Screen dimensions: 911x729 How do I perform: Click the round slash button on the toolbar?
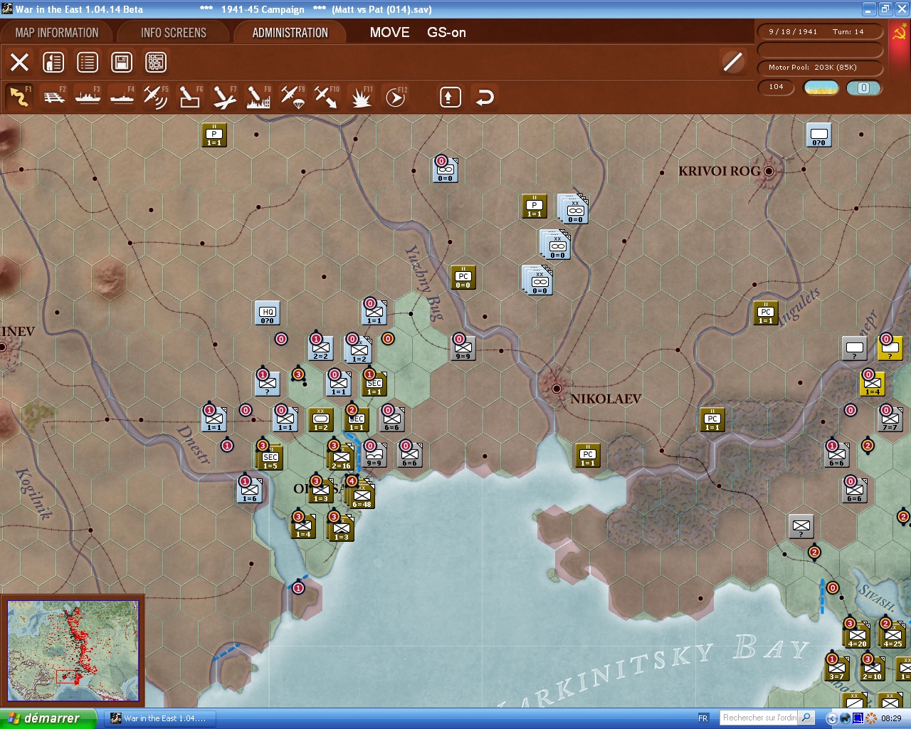(732, 62)
